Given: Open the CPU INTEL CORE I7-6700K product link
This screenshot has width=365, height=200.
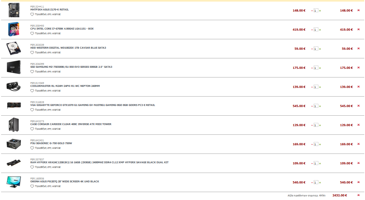Looking at the screenshot, I should (62, 29).
